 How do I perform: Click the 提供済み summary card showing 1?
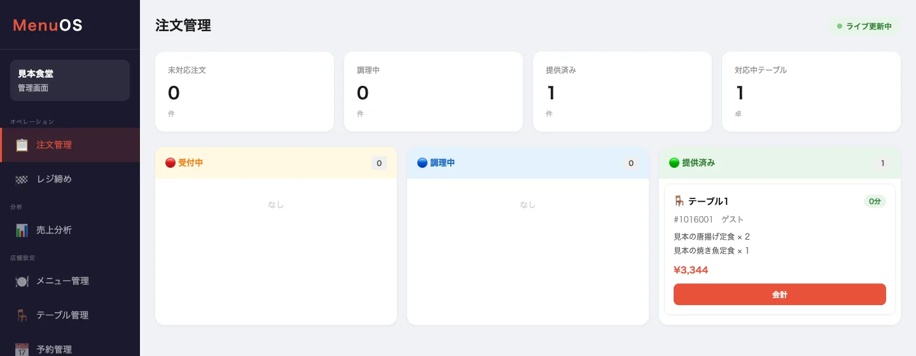coord(622,92)
